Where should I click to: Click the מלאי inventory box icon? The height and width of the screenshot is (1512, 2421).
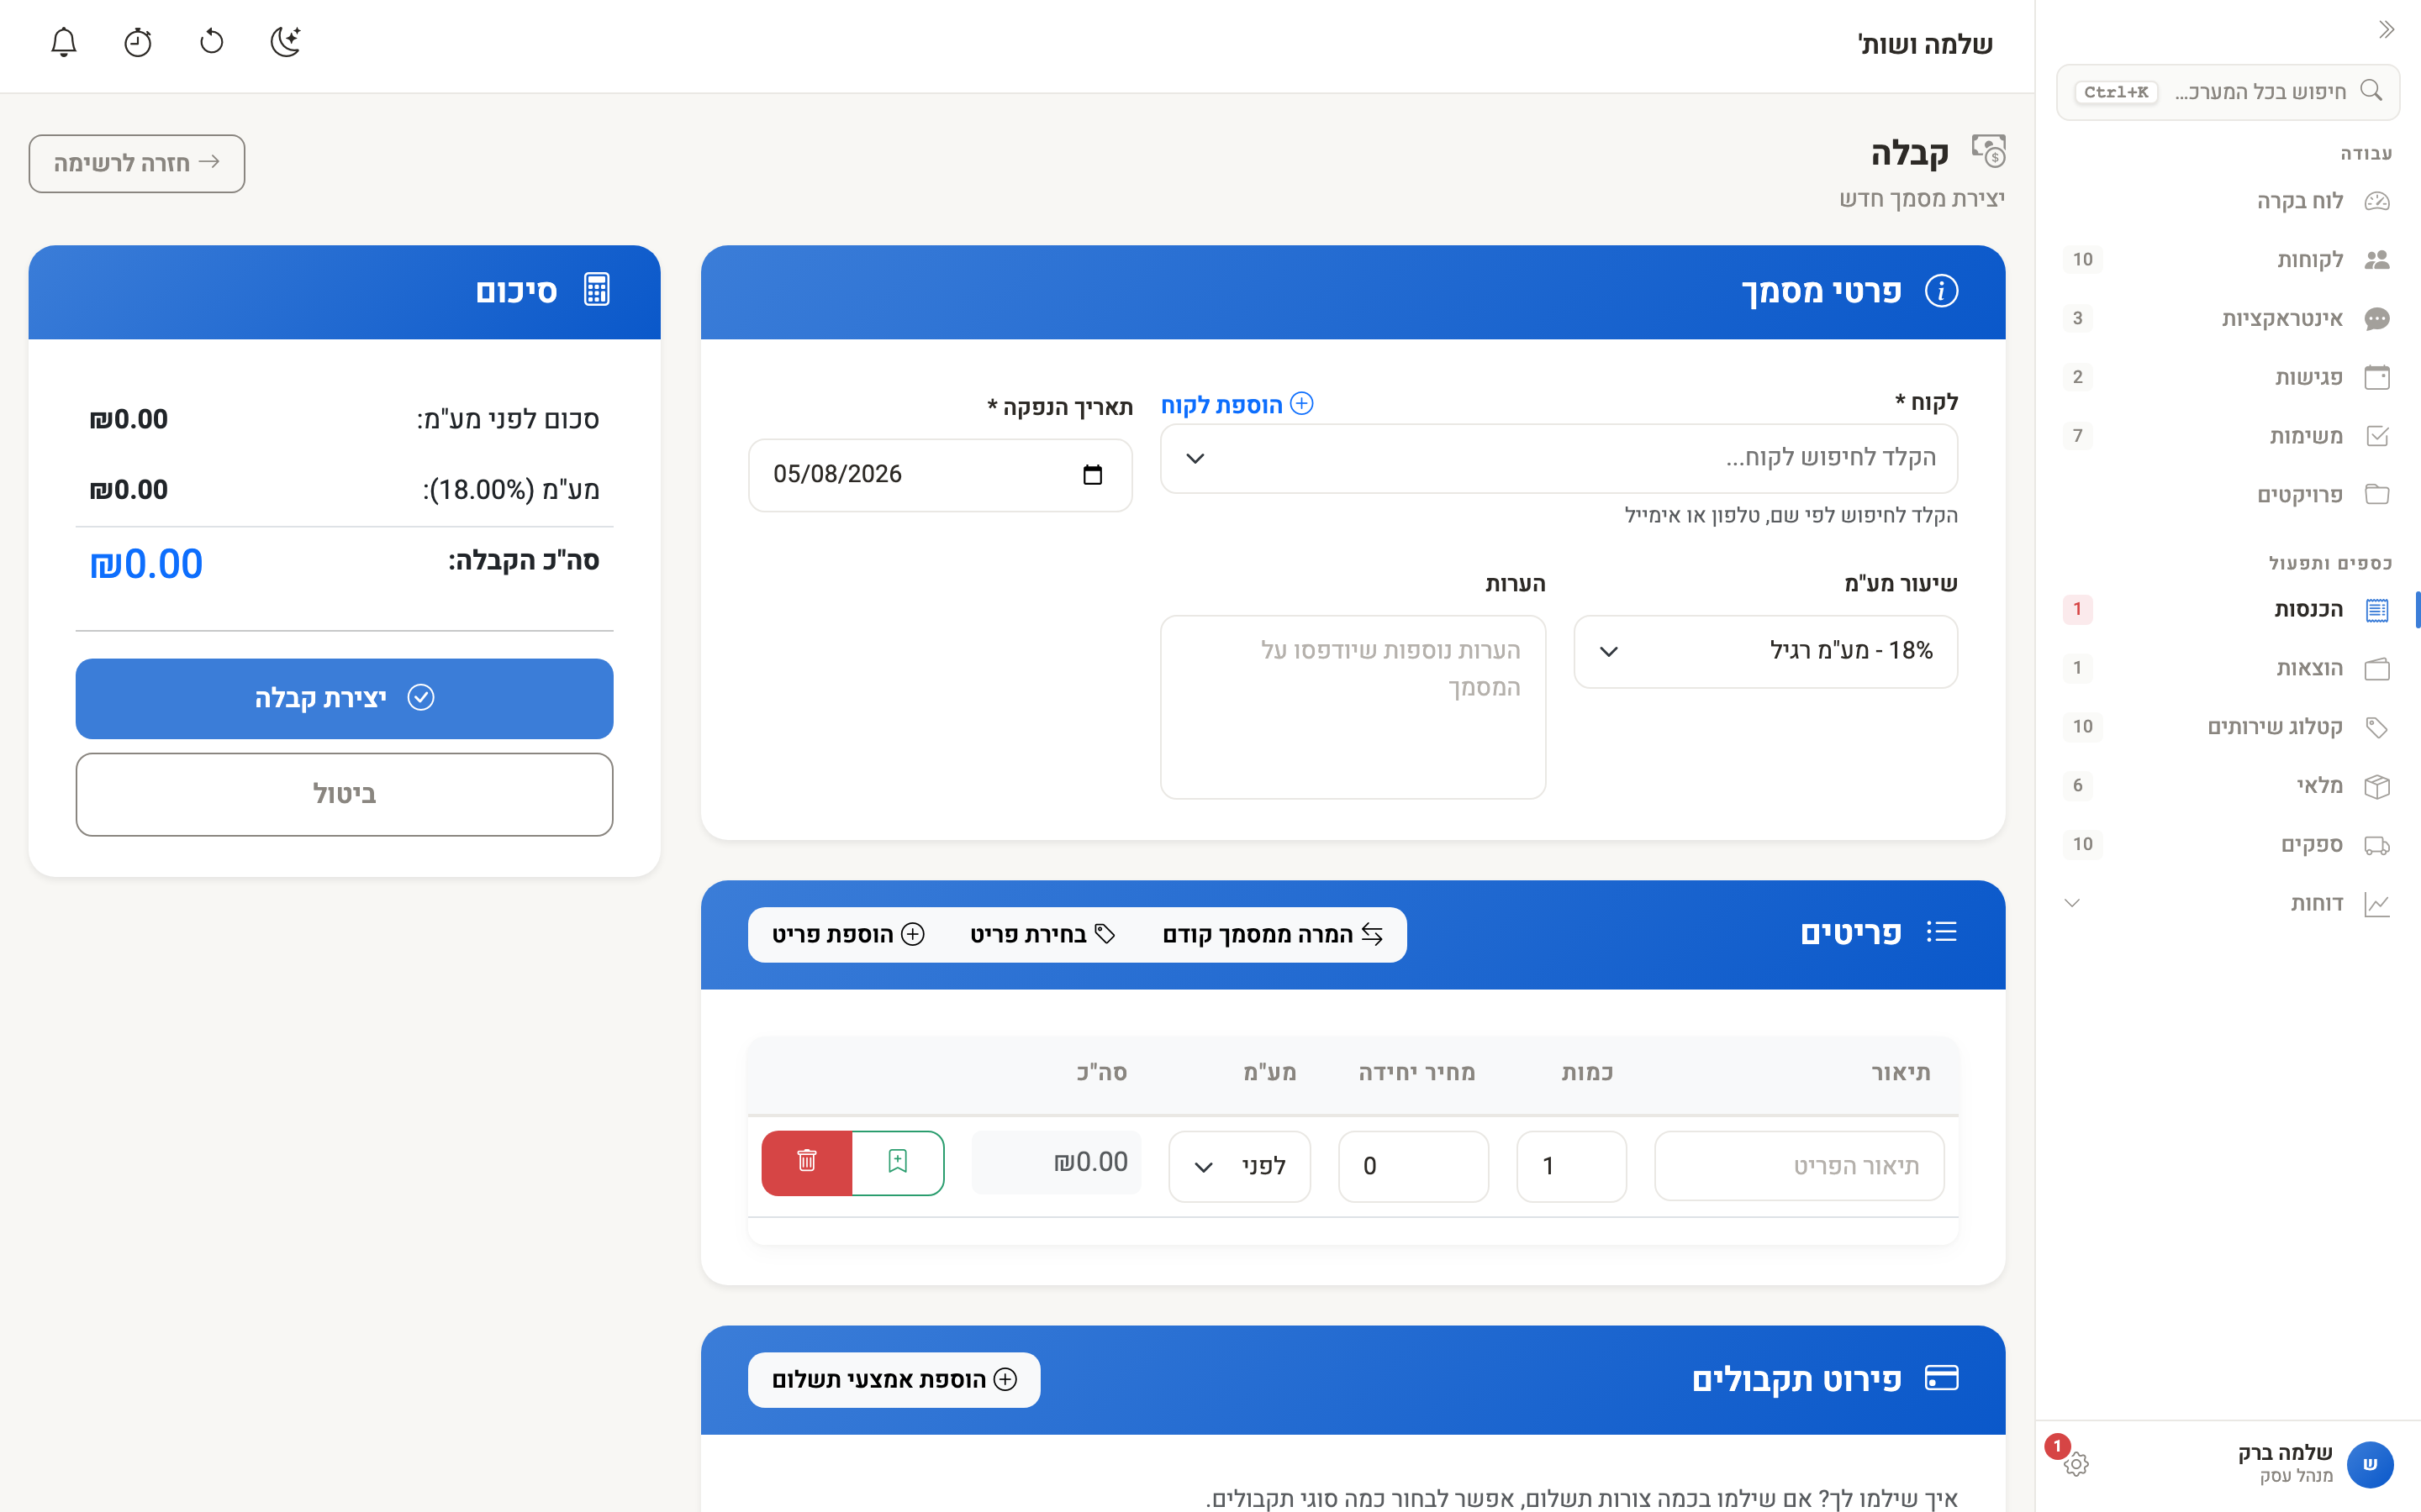pos(2377,786)
